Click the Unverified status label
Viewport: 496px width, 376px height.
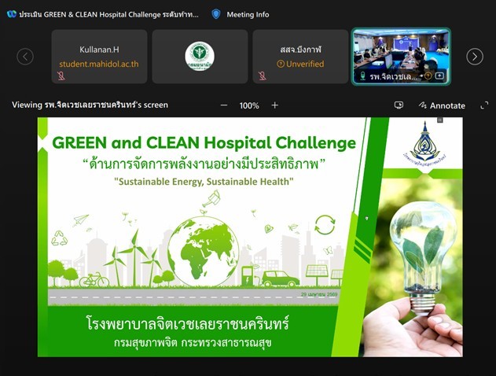coord(302,64)
